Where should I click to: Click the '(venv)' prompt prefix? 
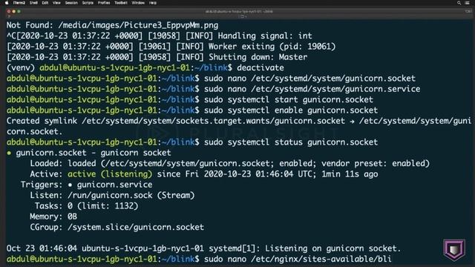coord(20,67)
